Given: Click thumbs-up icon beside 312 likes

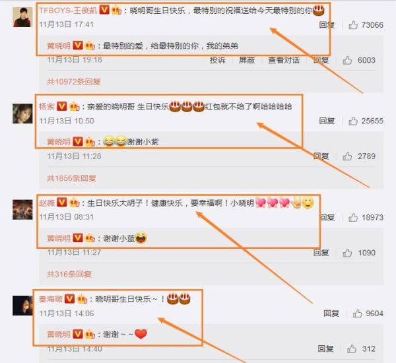Looking at the screenshot, I should (x=352, y=349).
